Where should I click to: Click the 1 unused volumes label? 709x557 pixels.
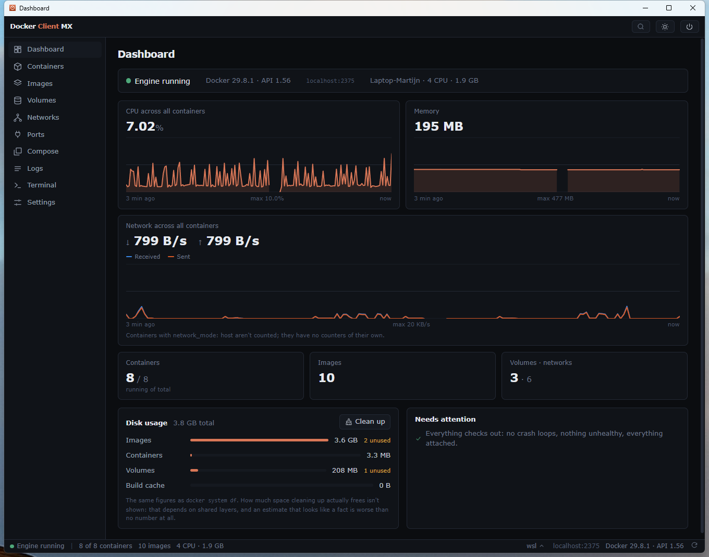click(x=377, y=471)
